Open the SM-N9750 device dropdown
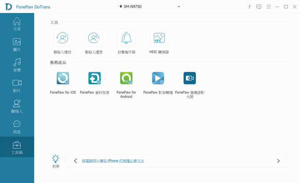This screenshot has width=300, height=183. click(150, 7)
